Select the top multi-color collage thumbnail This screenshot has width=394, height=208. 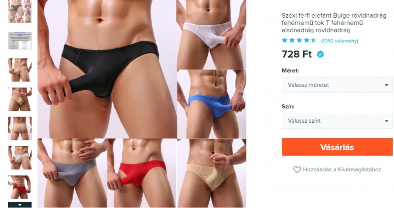[x=20, y=11]
